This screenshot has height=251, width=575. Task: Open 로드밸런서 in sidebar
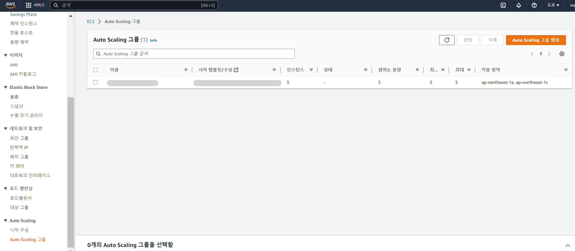(21, 198)
